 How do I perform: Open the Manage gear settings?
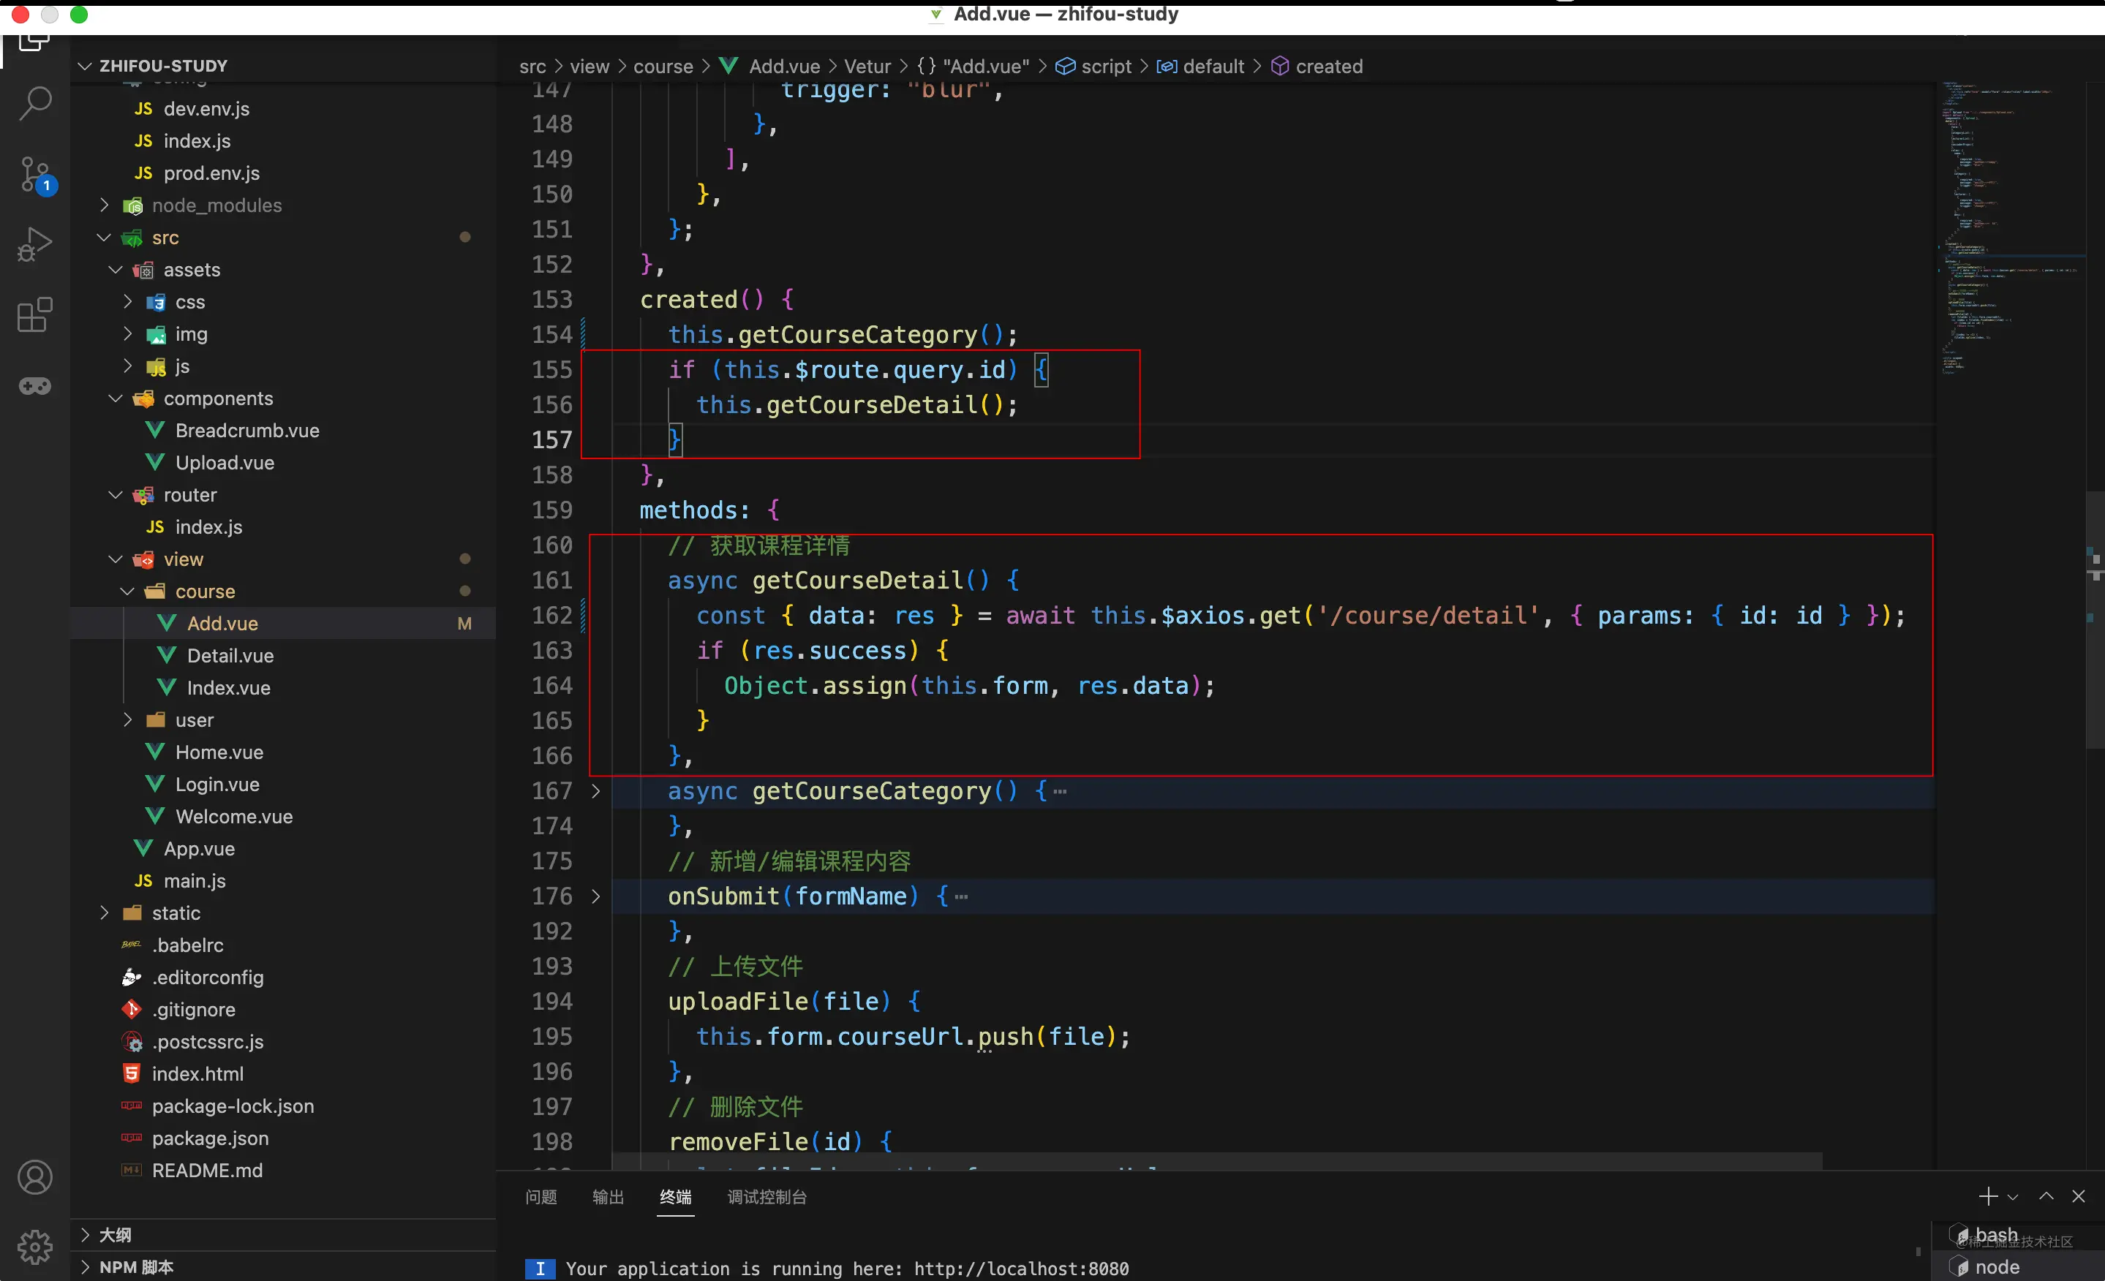tap(35, 1247)
